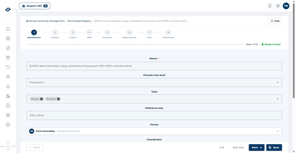Click into the Reference key field
295x153 pixels.
154,115
